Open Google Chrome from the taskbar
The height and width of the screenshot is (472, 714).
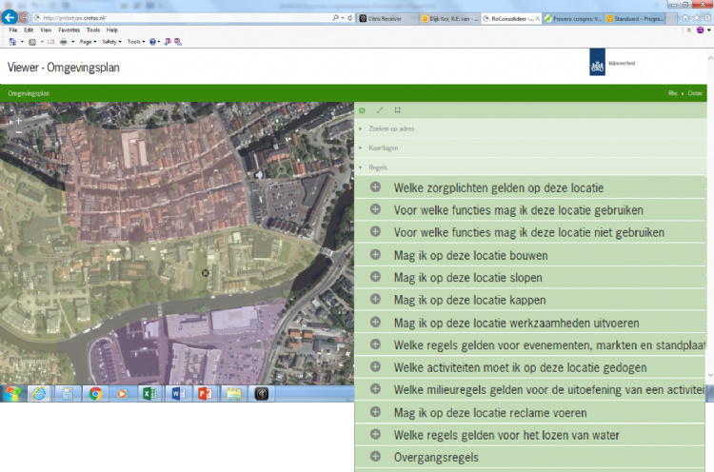(95, 393)
